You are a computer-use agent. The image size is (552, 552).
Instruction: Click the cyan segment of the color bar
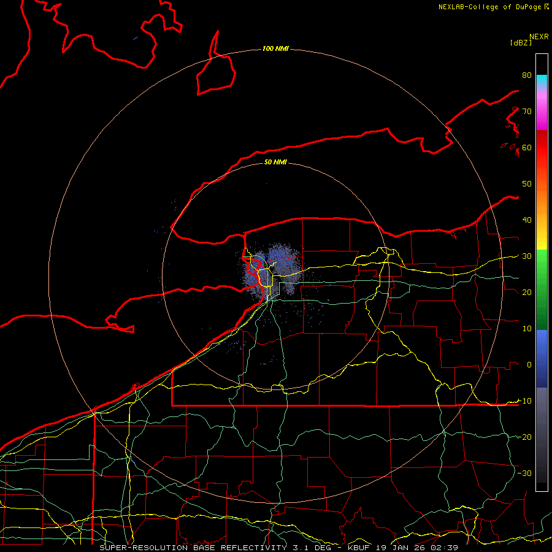coord(542,80)
